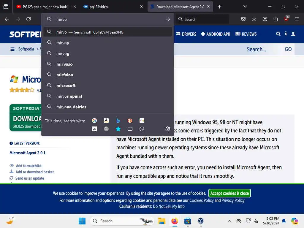Select Download Microsoft Agent 2.0 tab
Screen dimensions: 304x228
point(180,7)
